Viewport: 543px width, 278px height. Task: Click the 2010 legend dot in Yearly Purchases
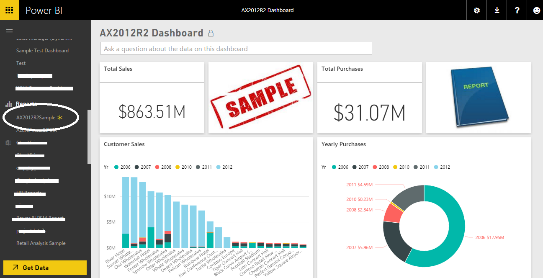pyautogui.click(x=395, y=167)
